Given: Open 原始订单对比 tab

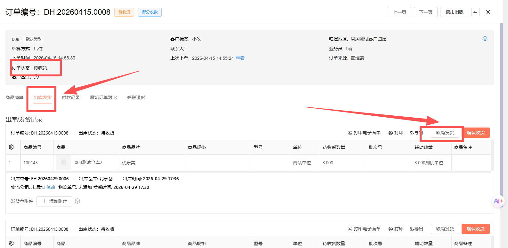Looking at the screenshot, I should [103, 97].
